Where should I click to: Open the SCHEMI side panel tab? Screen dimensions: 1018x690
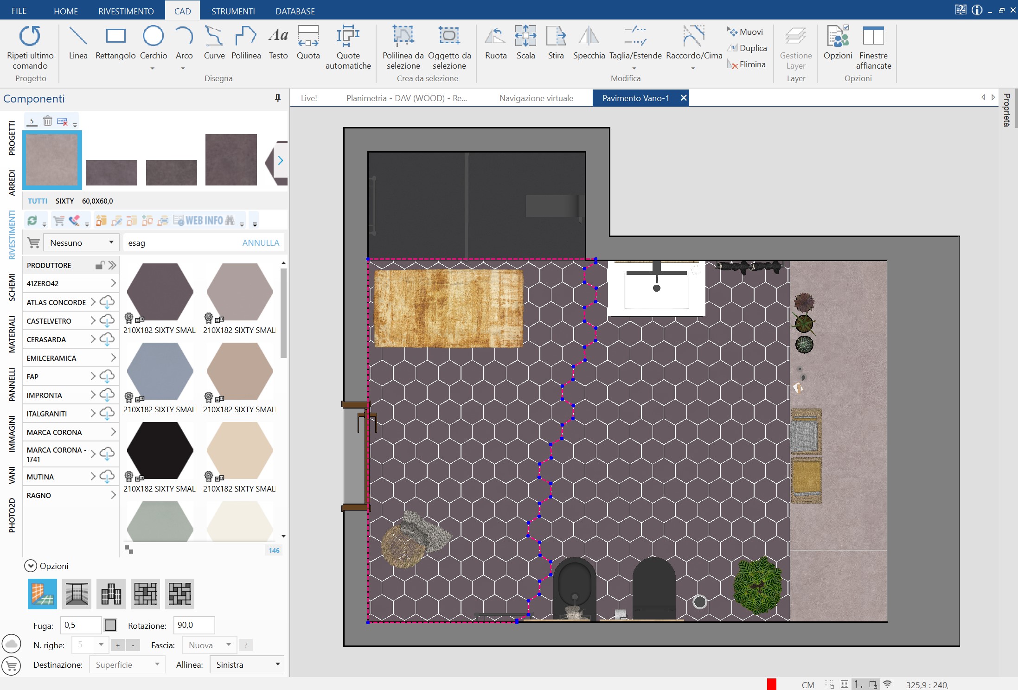click(12, 287)
